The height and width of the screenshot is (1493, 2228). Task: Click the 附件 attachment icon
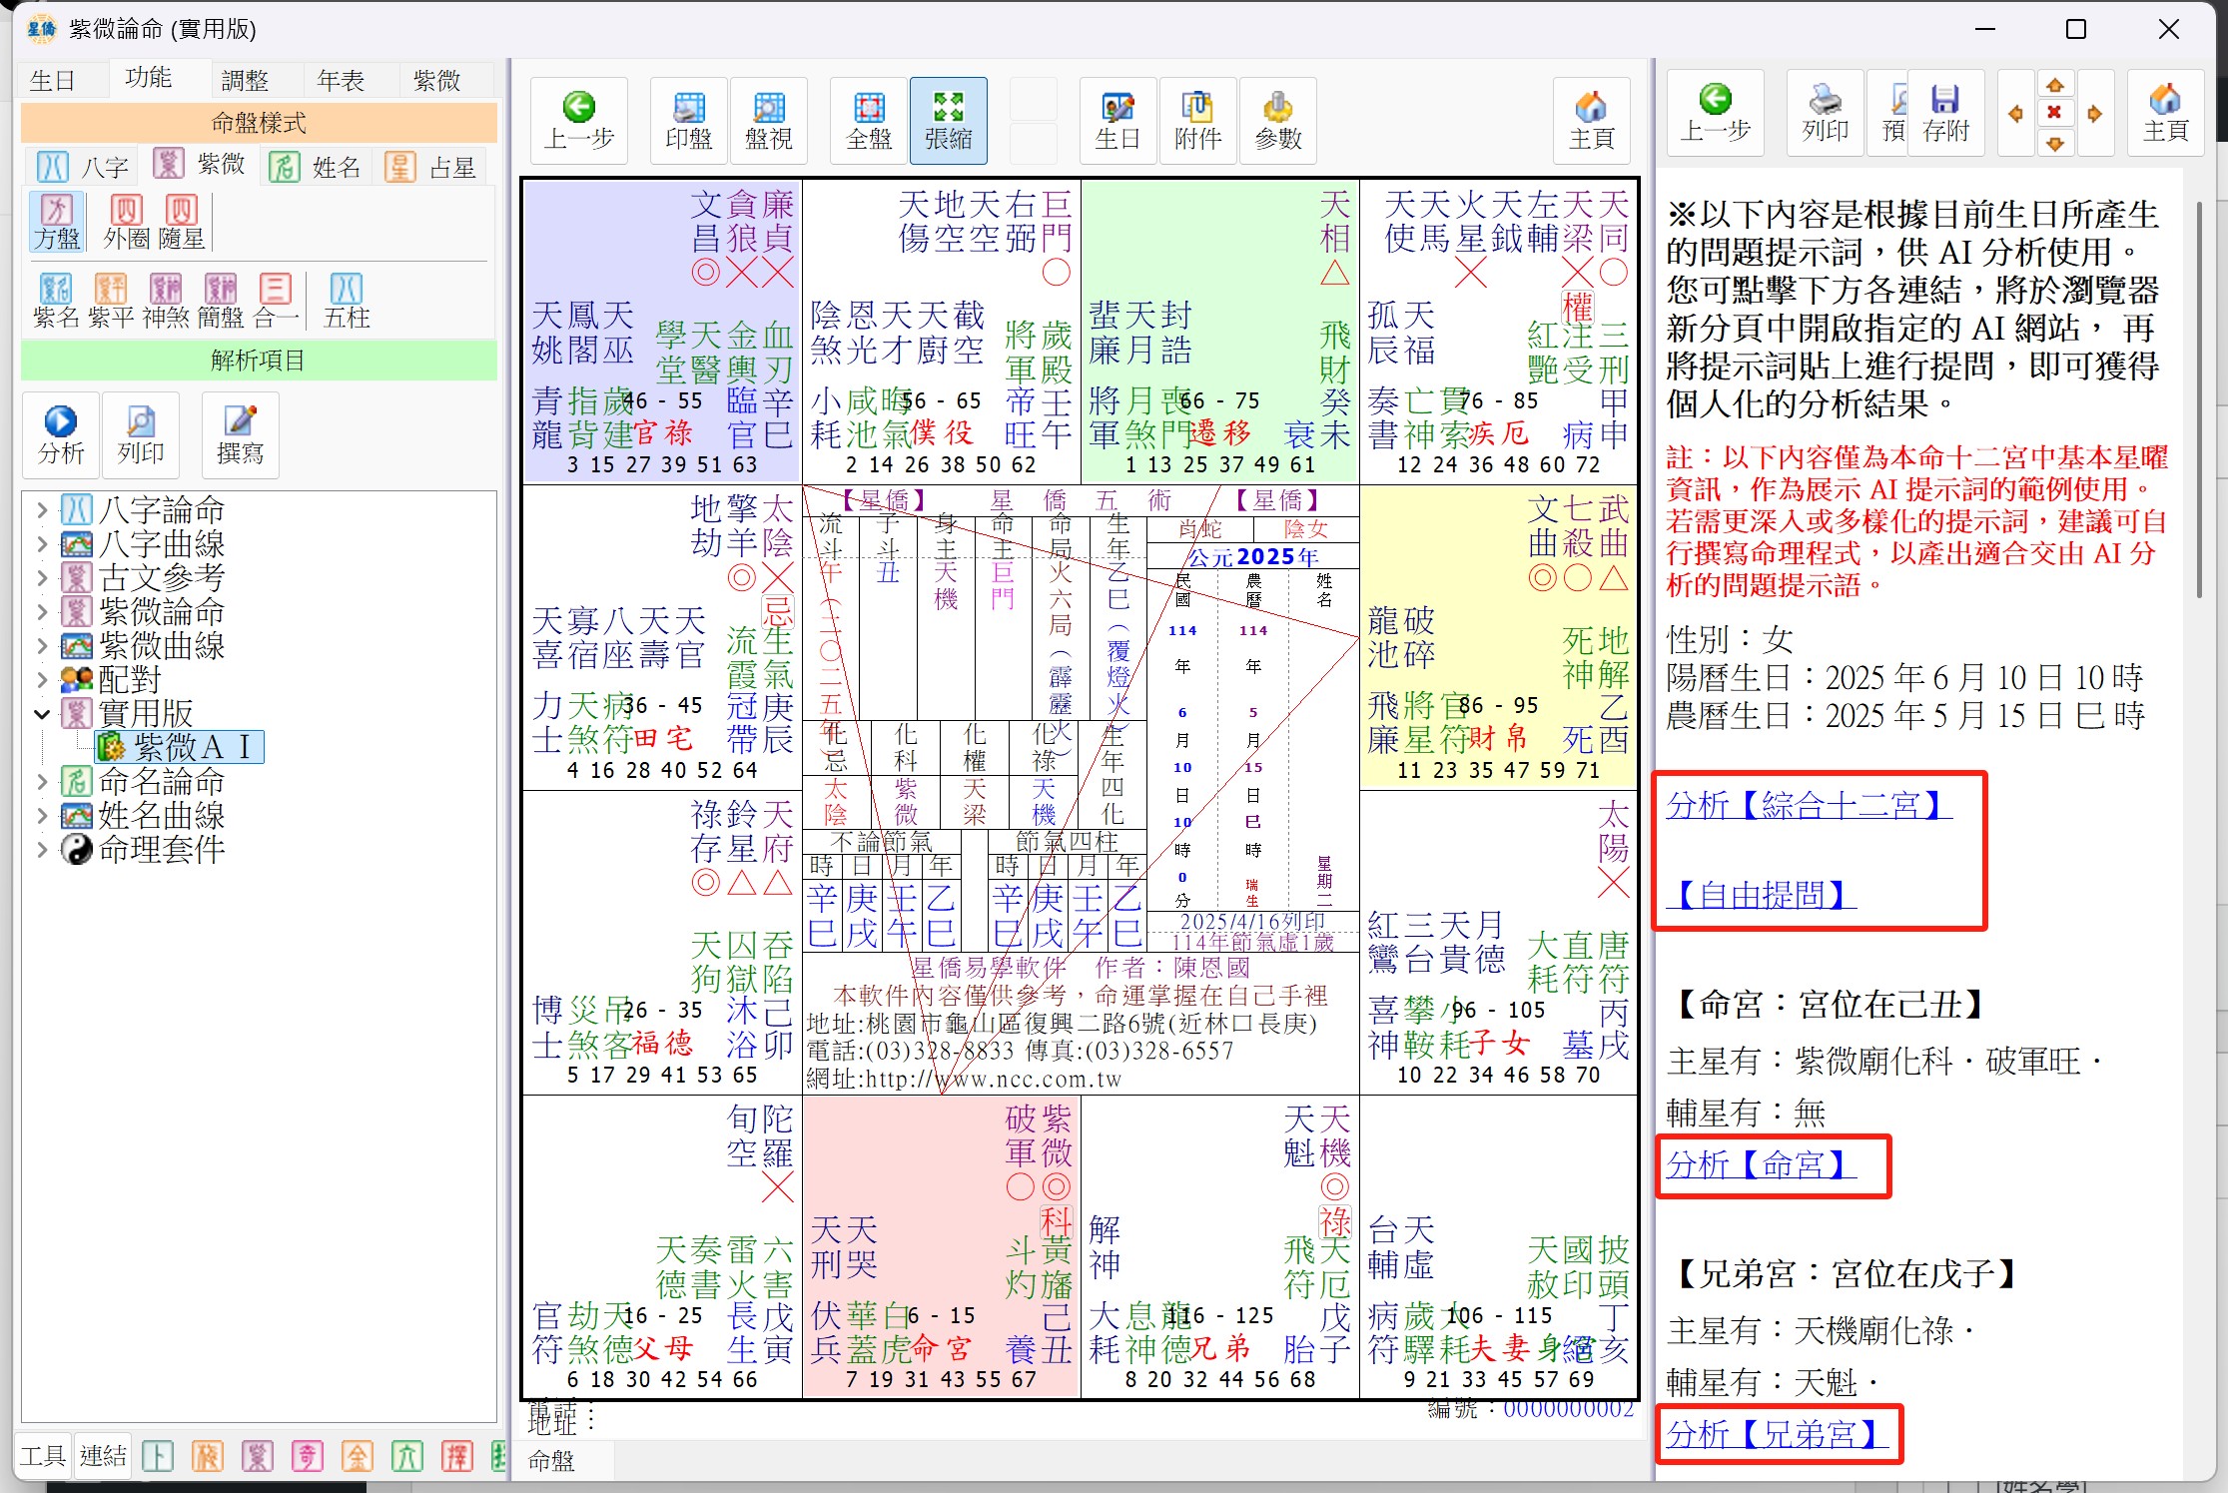[x=1197, y=120]
